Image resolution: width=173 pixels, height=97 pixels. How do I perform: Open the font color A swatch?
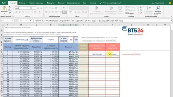tap(39, 12)
